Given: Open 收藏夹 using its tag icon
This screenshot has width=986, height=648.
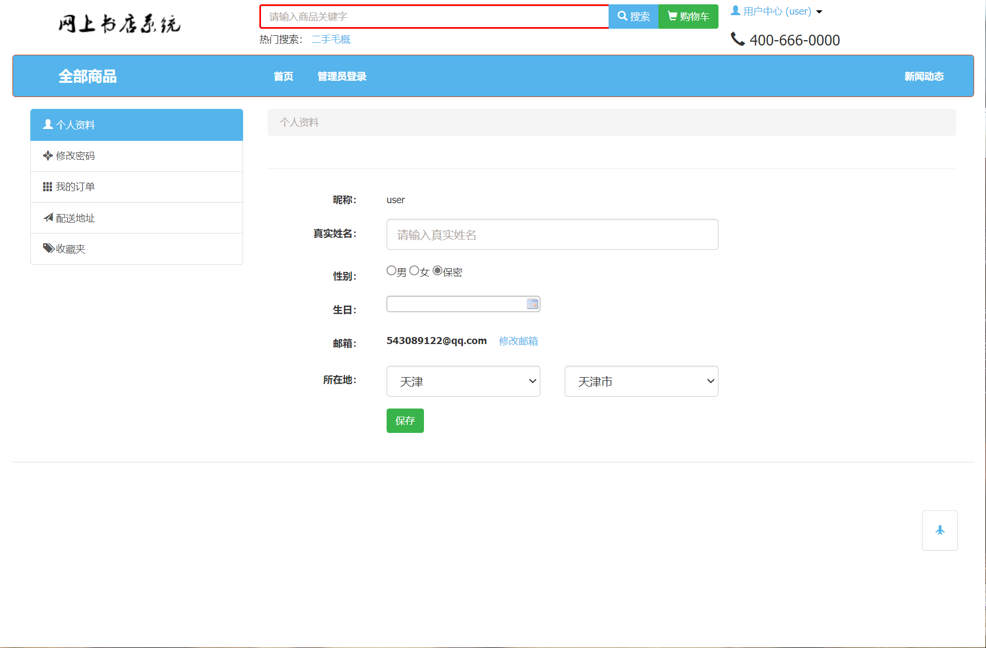Looking at the screenshot, I should tap(48, 248).
